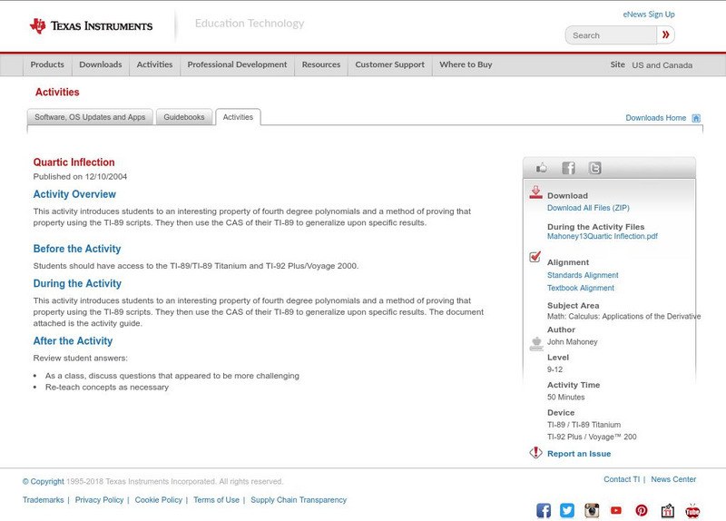
Task: Open TI Pinterest page from footer
Action: point(642,510)
